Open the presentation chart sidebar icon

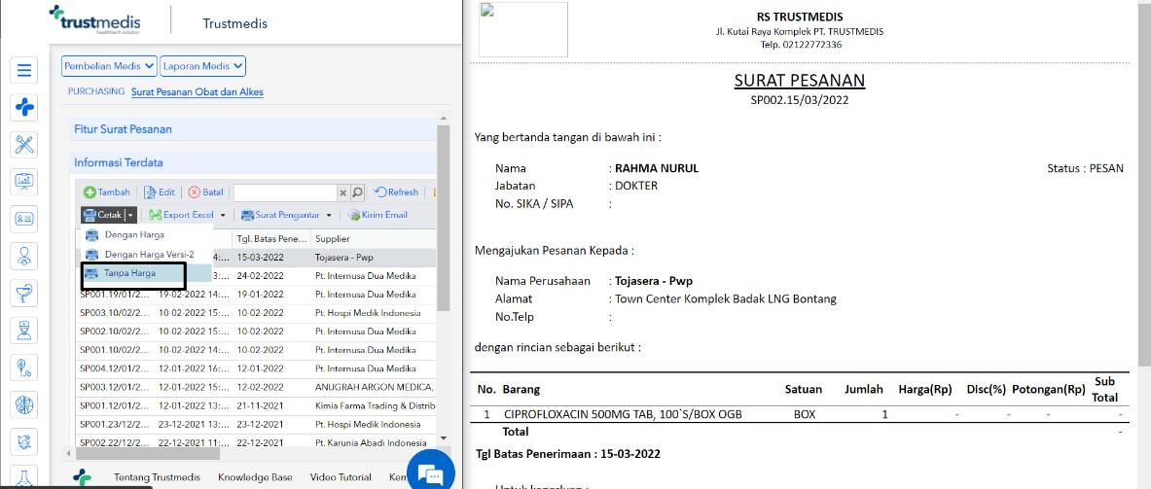coord(24,181)
